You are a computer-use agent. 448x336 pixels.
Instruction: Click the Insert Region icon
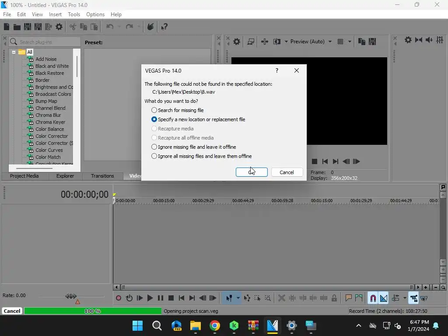359,298
